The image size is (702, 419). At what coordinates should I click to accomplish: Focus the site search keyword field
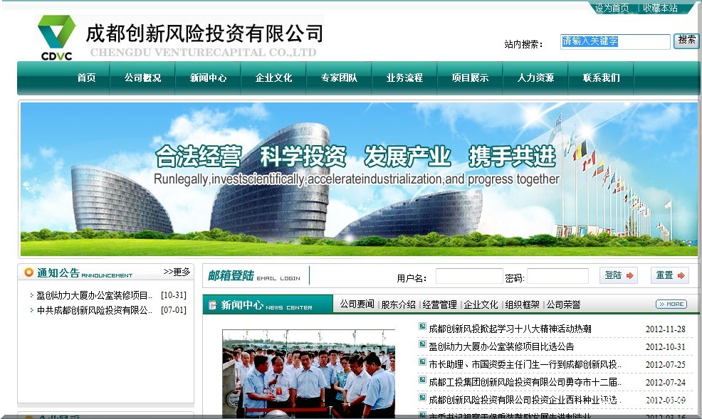point(615,41)
